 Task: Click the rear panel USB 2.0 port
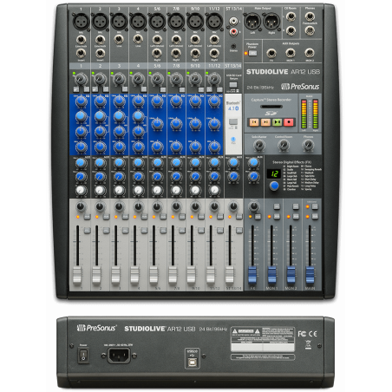(193, 362)
